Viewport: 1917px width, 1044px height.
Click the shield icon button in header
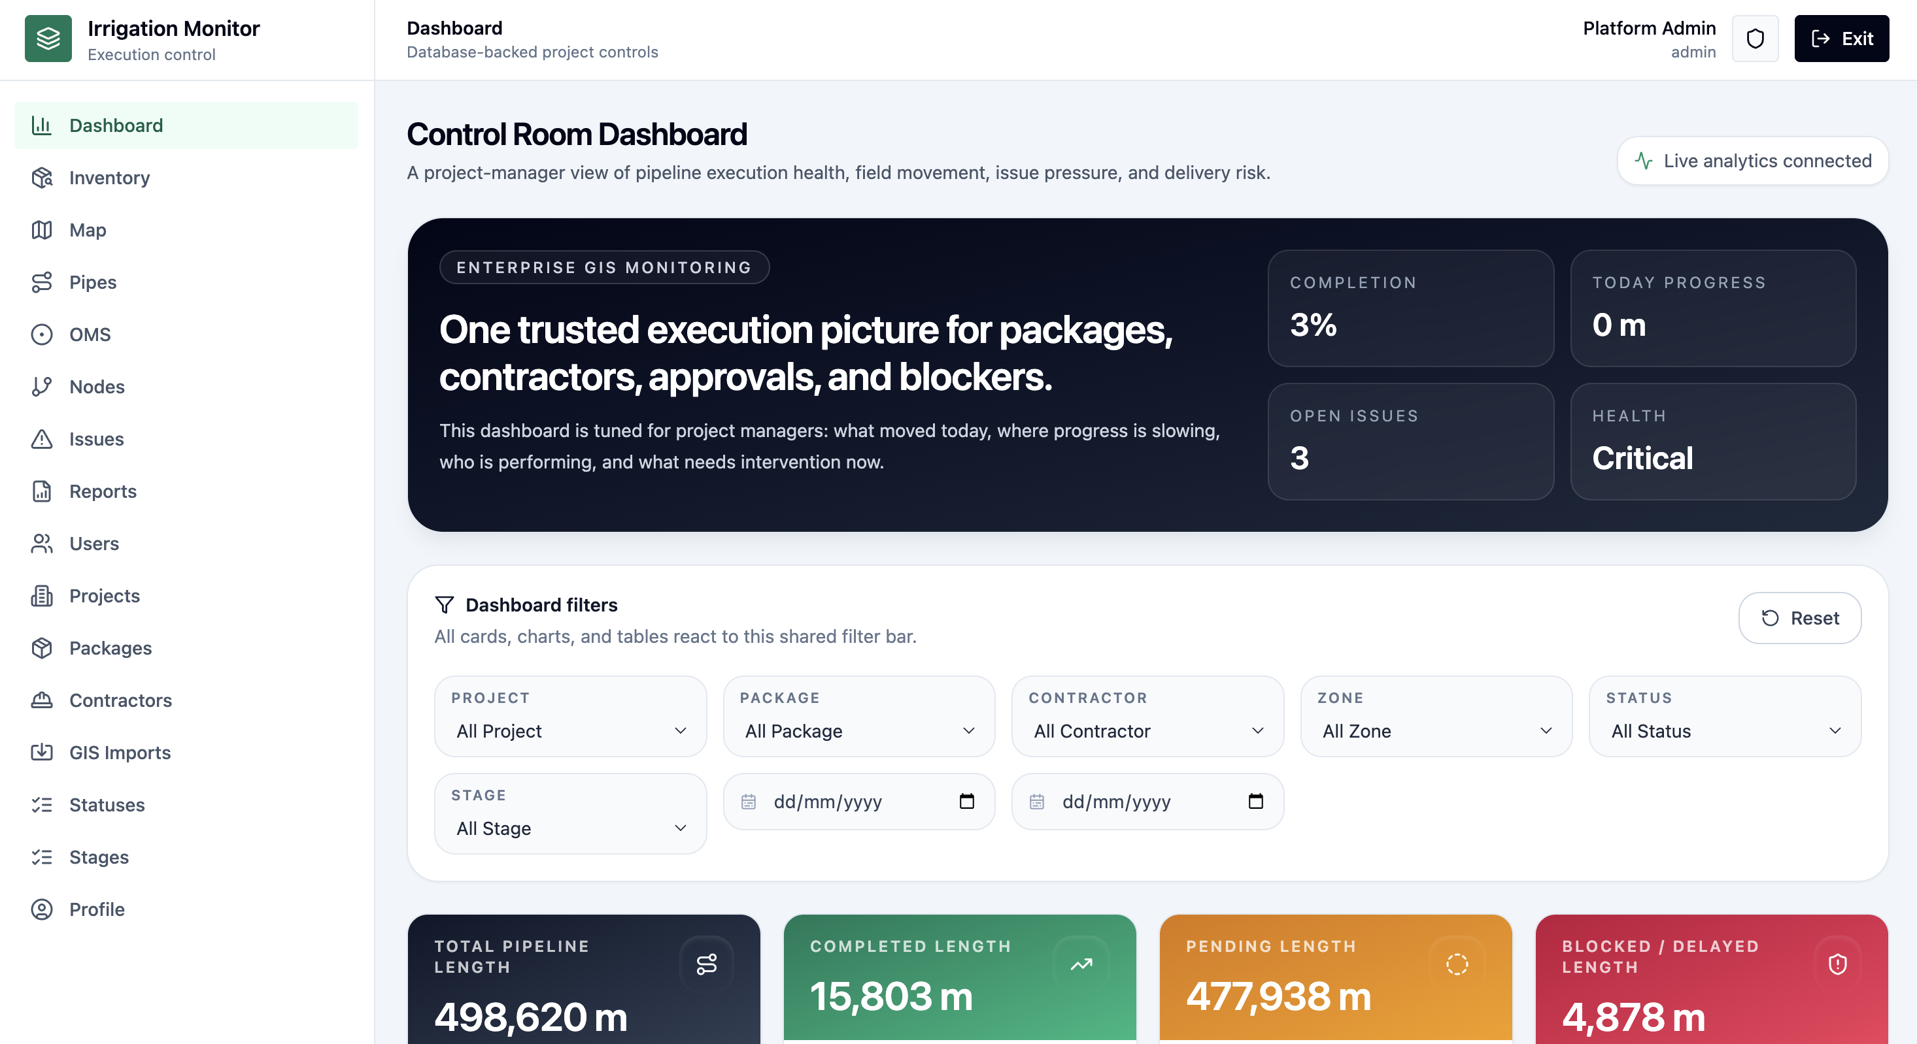[x=1755, y=39]
